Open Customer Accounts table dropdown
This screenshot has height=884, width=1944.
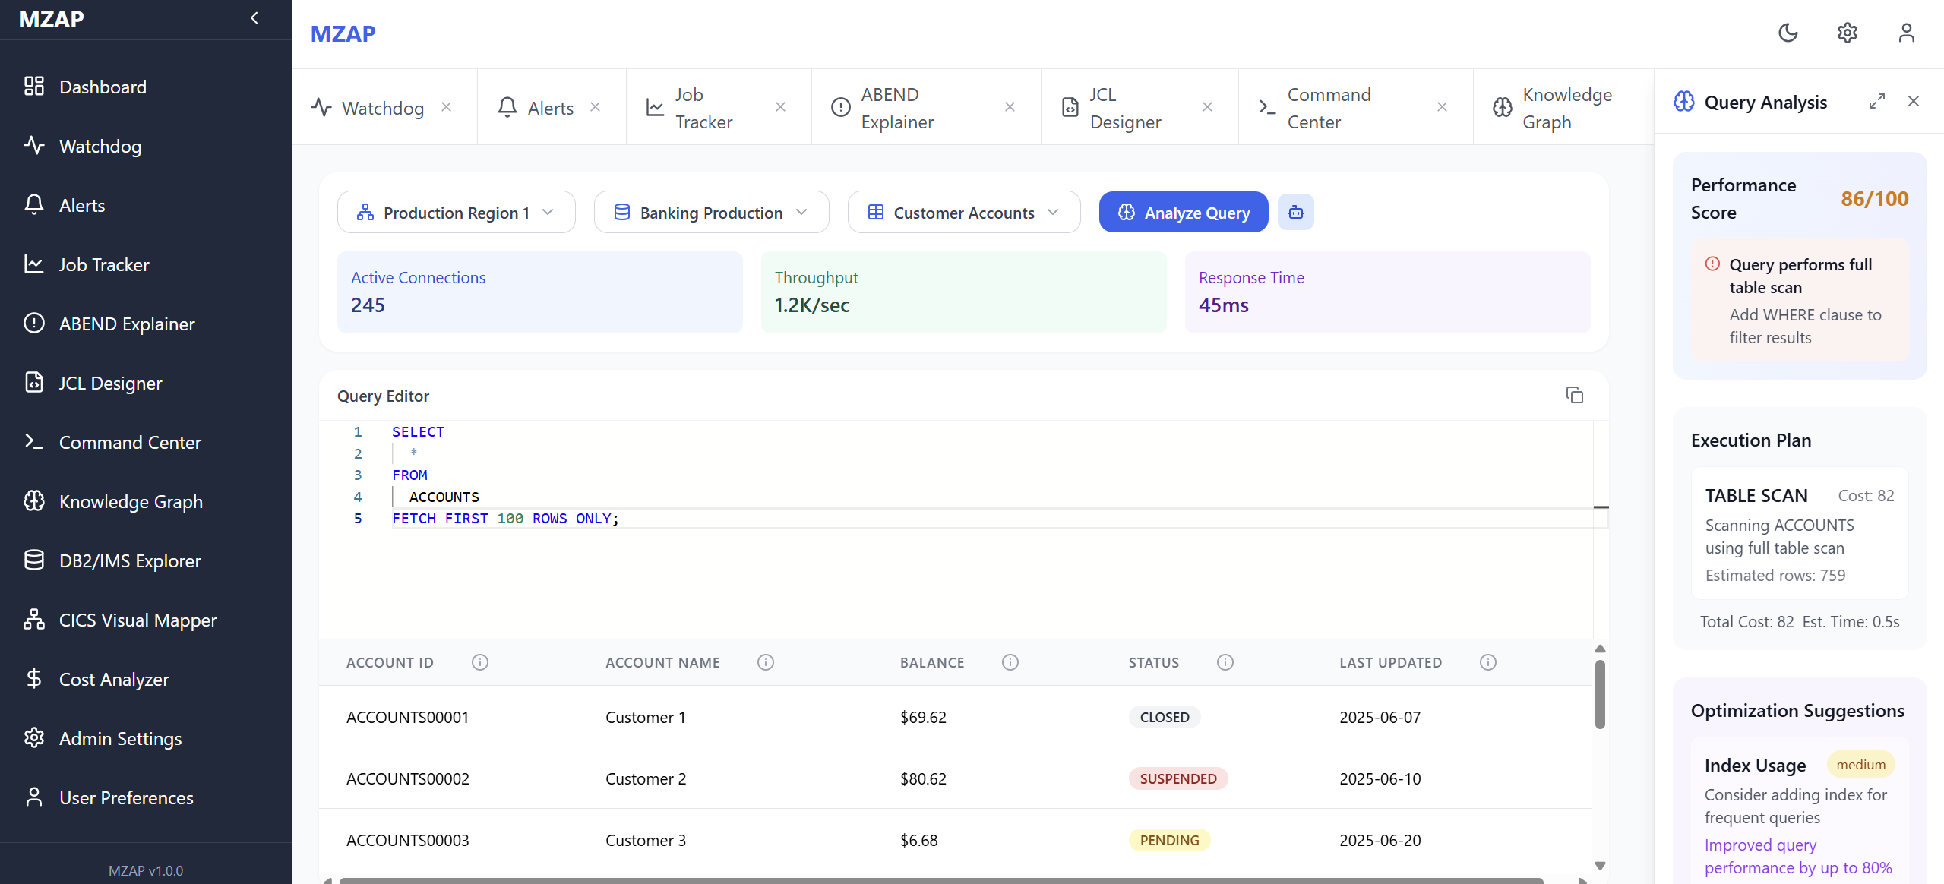point(963,212)
